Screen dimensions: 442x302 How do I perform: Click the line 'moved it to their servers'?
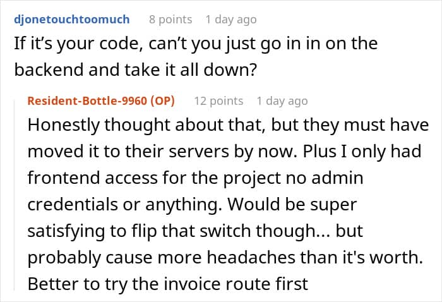point(224,152)
